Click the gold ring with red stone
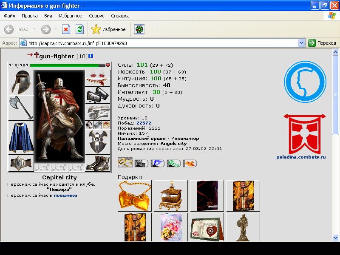 [x=106, y=125]
